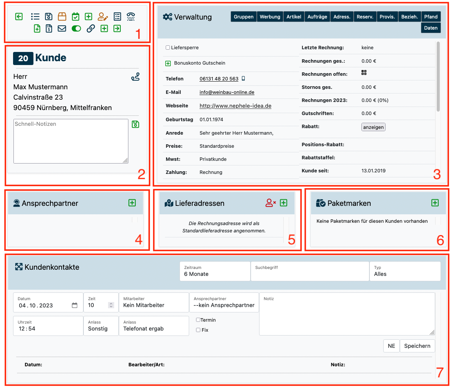Expand the Typ dropdown showing Alles
The height and width of the screenshot is (389, 454).
405,271
